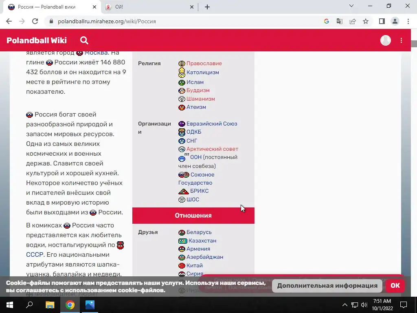The height and width of the screenshot is (313, 417).
Task: Toggle the browser side panel icon
Action: 382,21
